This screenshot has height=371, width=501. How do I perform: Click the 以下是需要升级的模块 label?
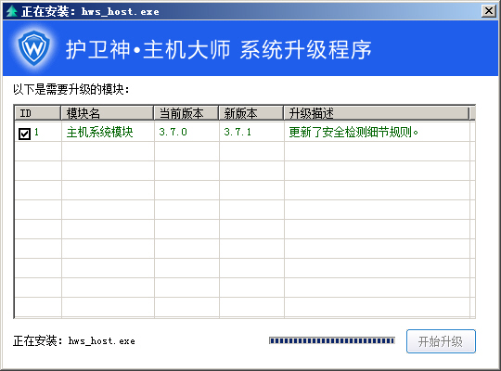point(71,89)
